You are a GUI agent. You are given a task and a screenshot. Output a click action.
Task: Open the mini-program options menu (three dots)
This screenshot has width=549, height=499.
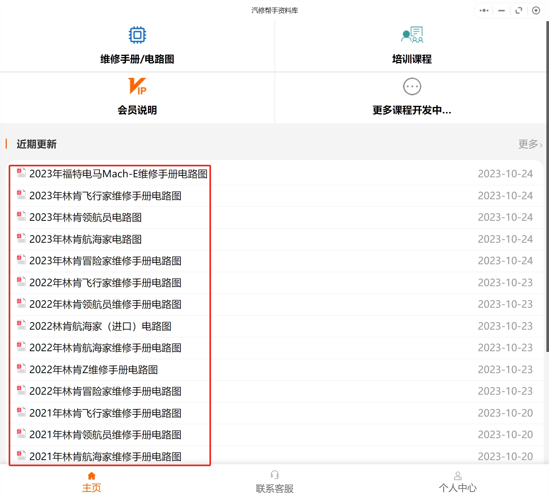(483, 10)
